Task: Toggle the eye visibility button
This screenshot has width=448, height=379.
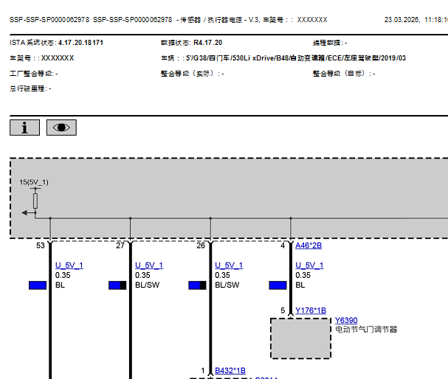Action: pos(61,128)
